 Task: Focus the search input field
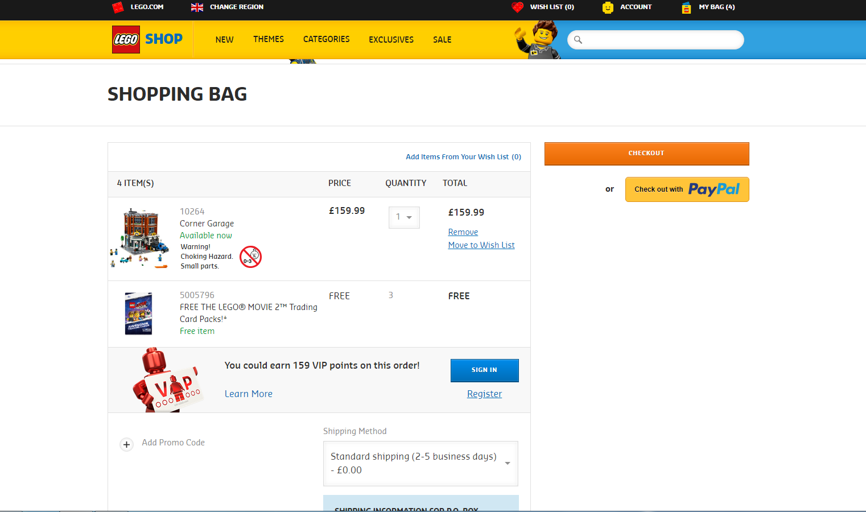pyautogui.click(x=655, y=40)
